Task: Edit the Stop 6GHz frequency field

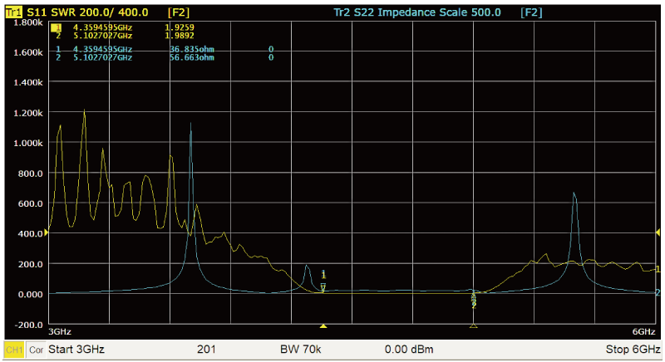Action: (x=633, y=350)
